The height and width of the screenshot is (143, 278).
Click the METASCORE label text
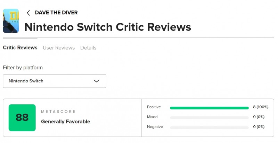point(58,111)
